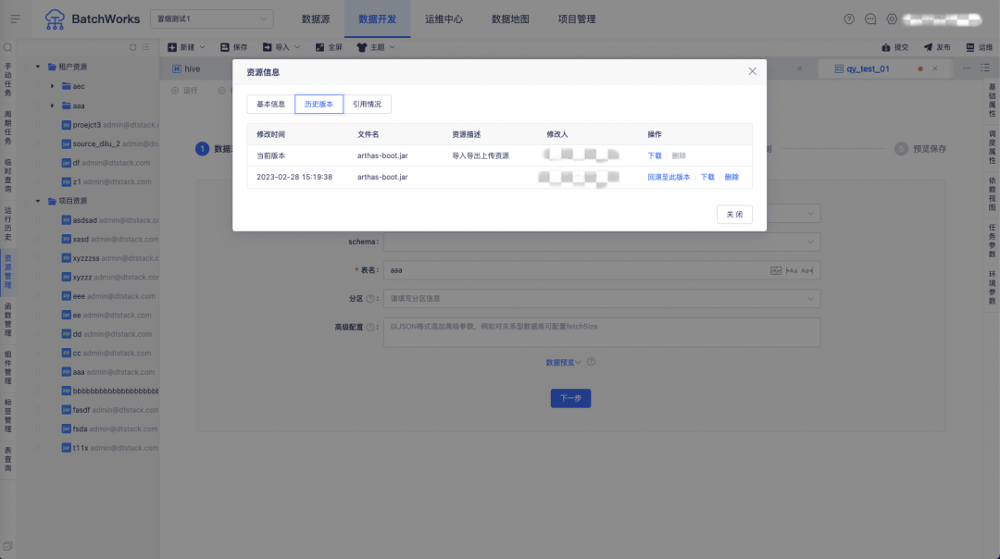Open settings gear icon in top bar
1000x559 pixels.
click(892, 19)
